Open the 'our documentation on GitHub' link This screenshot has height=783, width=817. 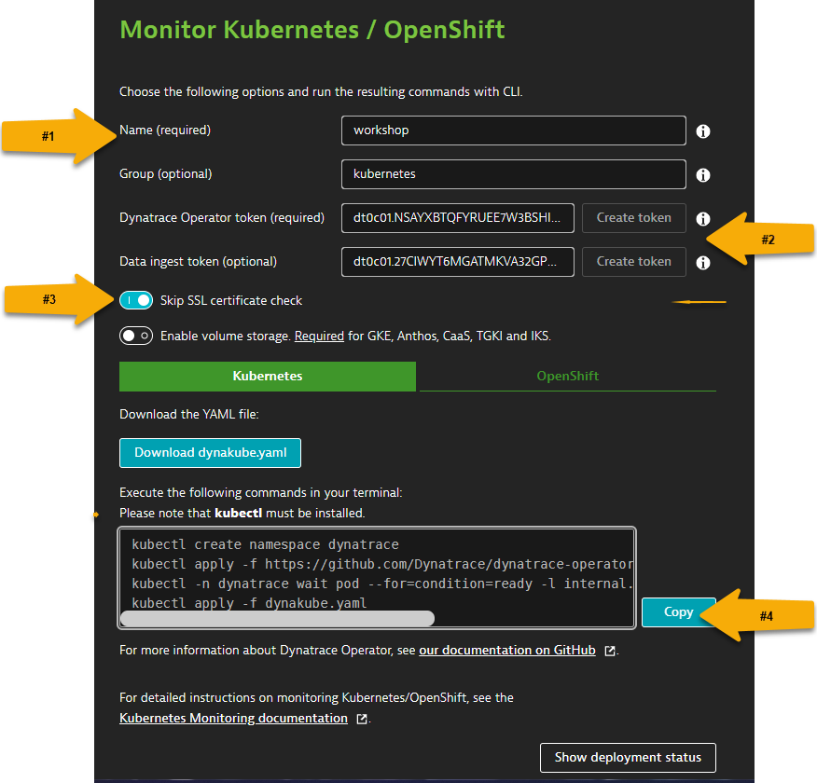(x=506, y=651)
